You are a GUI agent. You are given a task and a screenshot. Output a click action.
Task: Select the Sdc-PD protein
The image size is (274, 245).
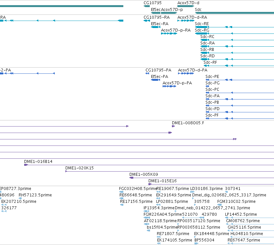(x=240, y=112)
